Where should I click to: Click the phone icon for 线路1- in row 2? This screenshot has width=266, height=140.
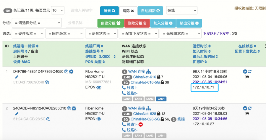[124, 124]
